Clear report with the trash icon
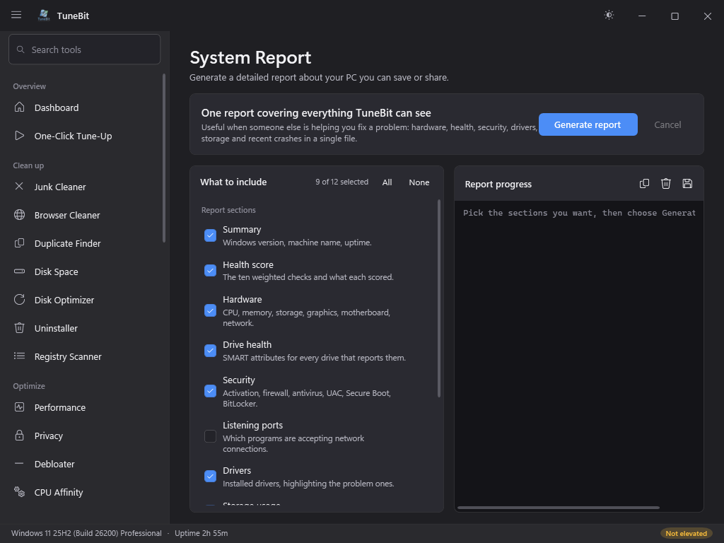The width and height of the screenshot is (724, 543). [x=665, y=184]
